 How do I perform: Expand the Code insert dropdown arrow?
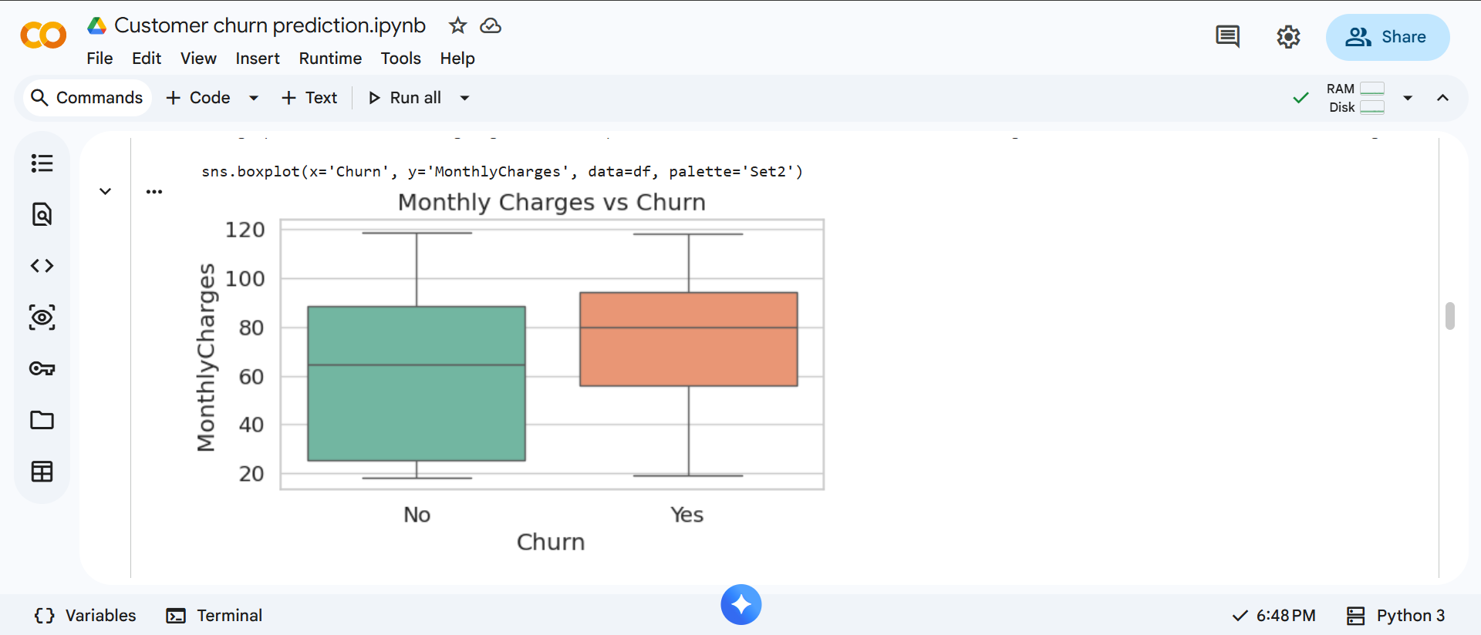pos(253,98)
